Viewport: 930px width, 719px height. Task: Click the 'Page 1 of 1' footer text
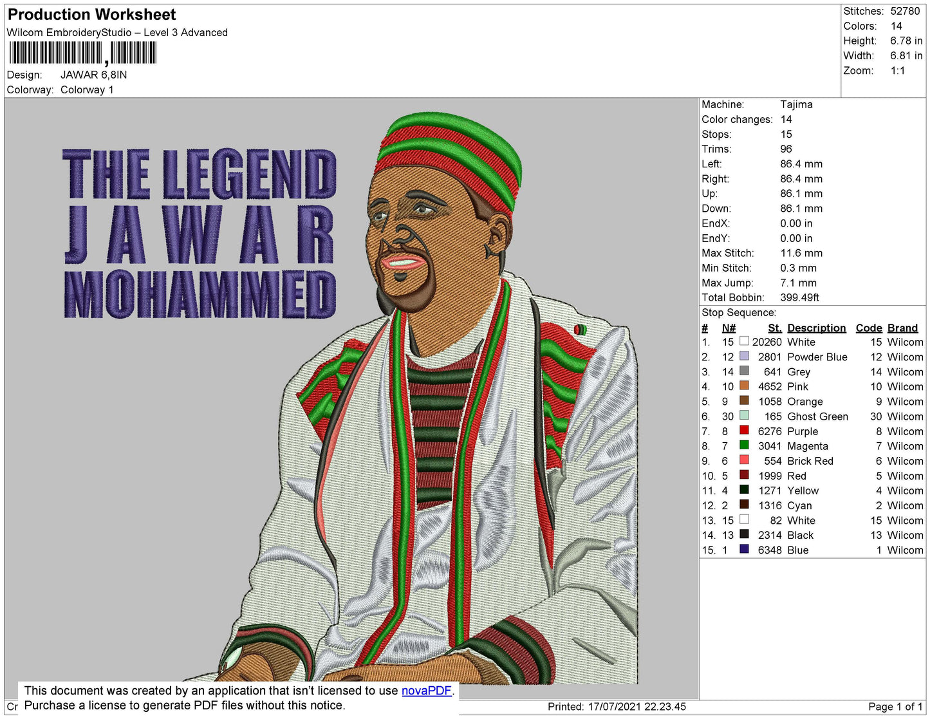coord(895,706)
